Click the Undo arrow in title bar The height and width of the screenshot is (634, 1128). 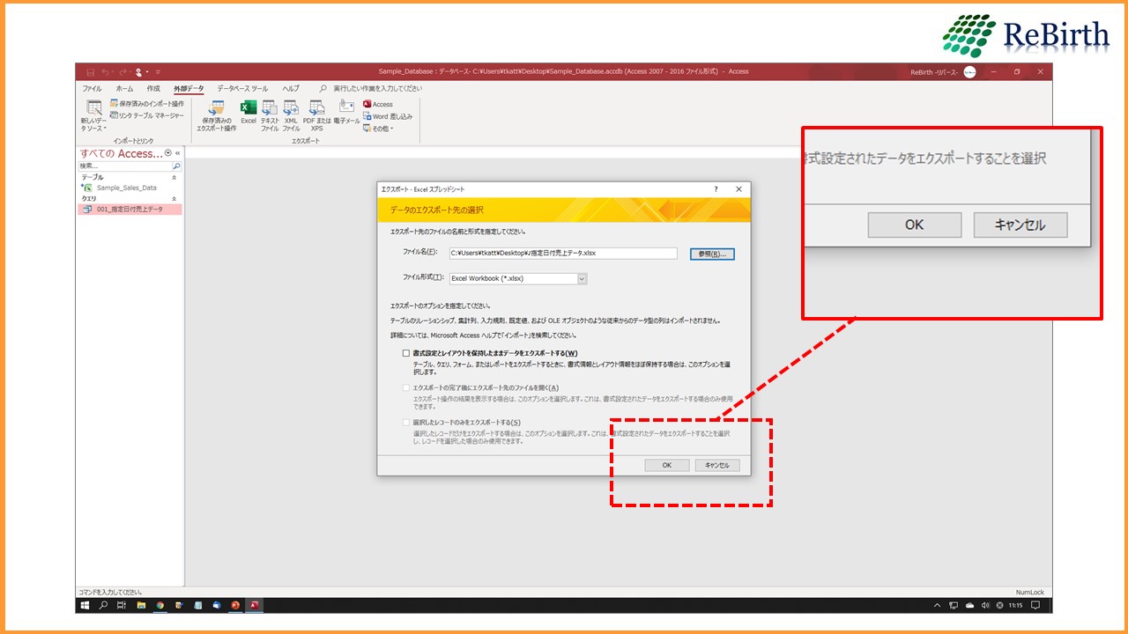click(x=105, y=71)
